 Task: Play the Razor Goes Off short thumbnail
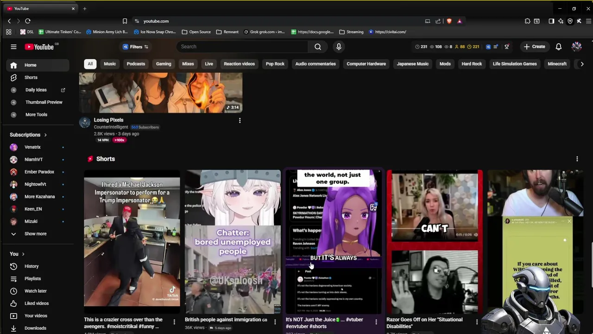435,242
